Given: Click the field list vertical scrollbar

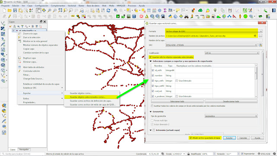Looking at the screenshot, I should pyautogui.click(x=256, y=81).
